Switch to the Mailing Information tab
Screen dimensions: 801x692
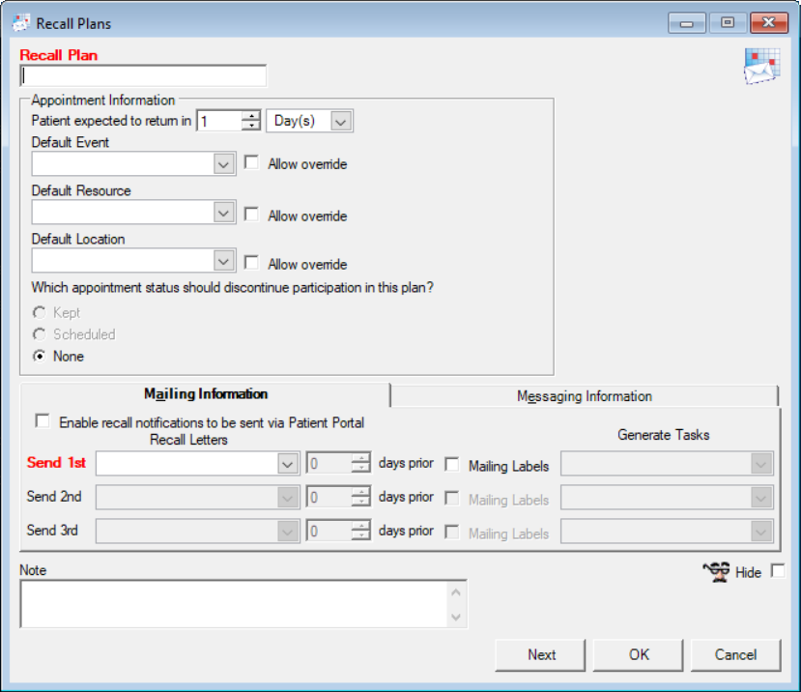[x=206, y=394]
